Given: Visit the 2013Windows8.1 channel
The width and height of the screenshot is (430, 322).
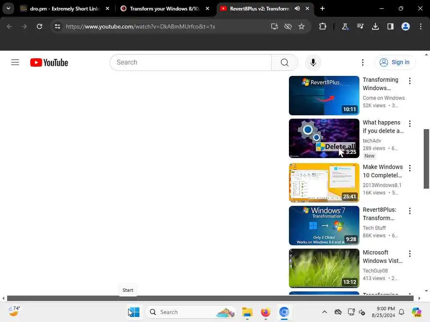Looking at the screenshot, I should point(382,185).
